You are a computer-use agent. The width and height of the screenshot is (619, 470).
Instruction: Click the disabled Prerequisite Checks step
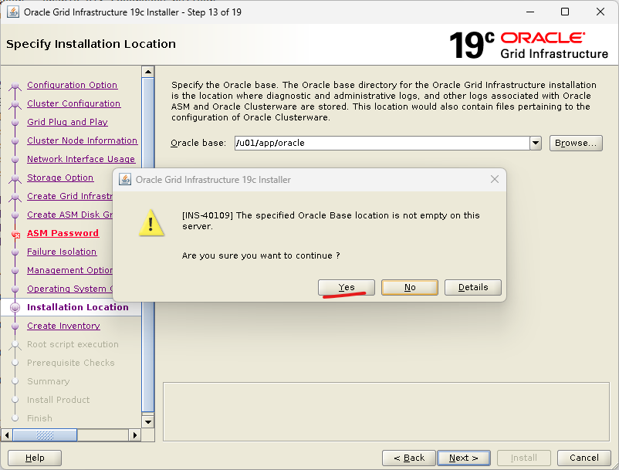tap(71, 363)
